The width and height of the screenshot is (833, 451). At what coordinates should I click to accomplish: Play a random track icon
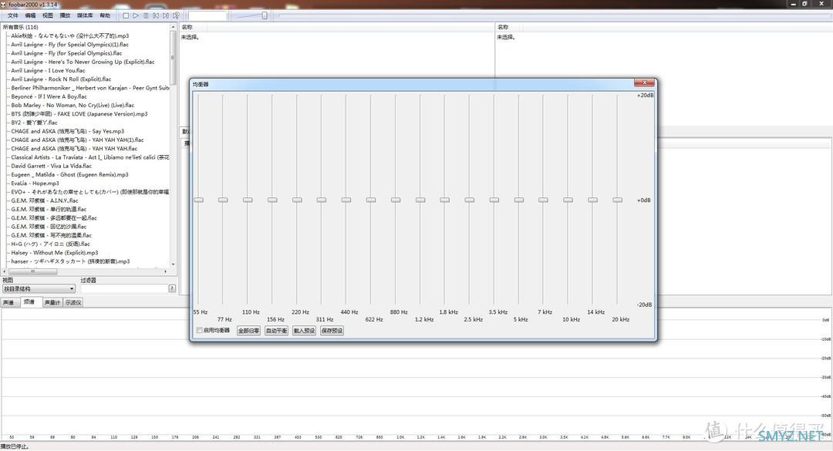coord(176,15)
